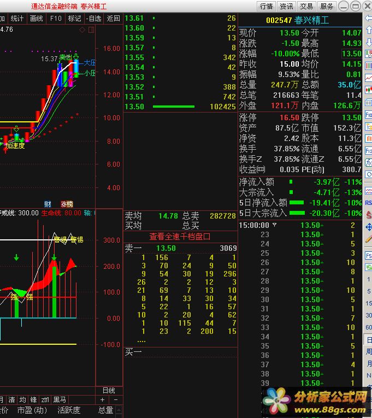Switch to the candlestick K-line chart icon
The height and width of the screenshot is (418, 372).
(369, 90)
